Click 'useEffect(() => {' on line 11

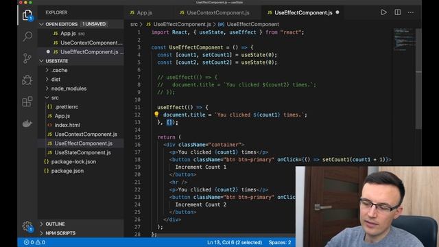click(183, 107)
